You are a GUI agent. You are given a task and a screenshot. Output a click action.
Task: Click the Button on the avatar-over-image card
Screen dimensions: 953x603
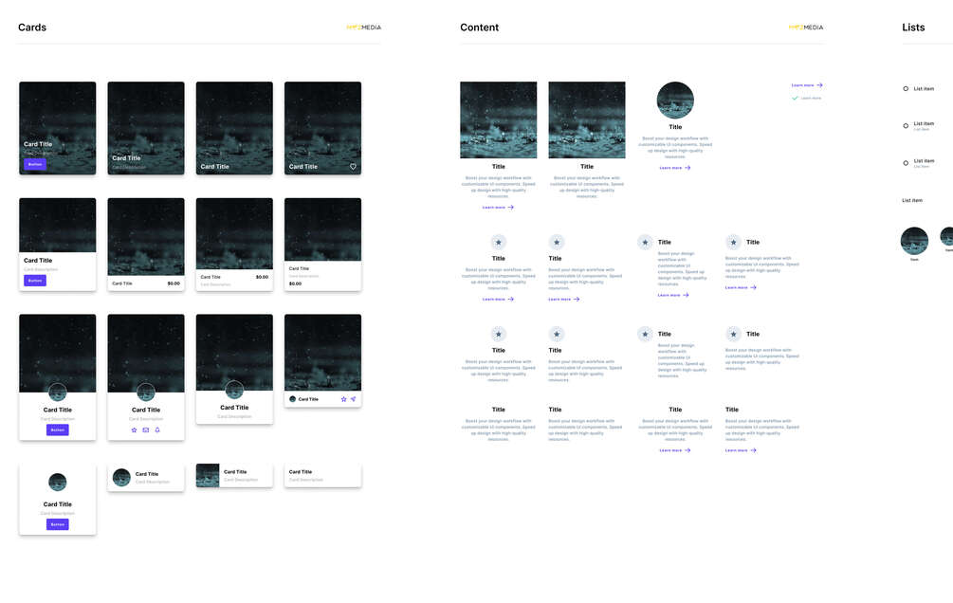(x=58, y=429)
